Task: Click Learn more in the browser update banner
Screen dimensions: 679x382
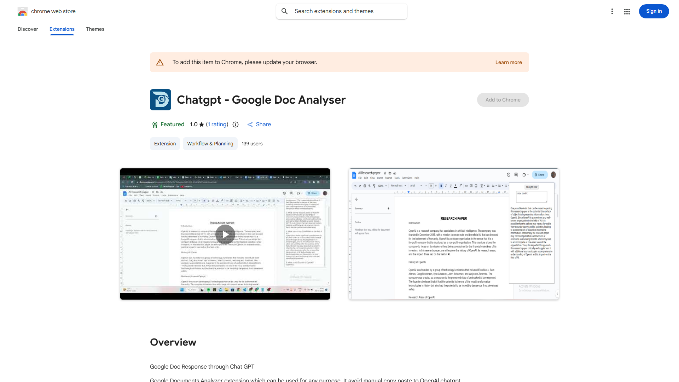Action: [508, 62]
